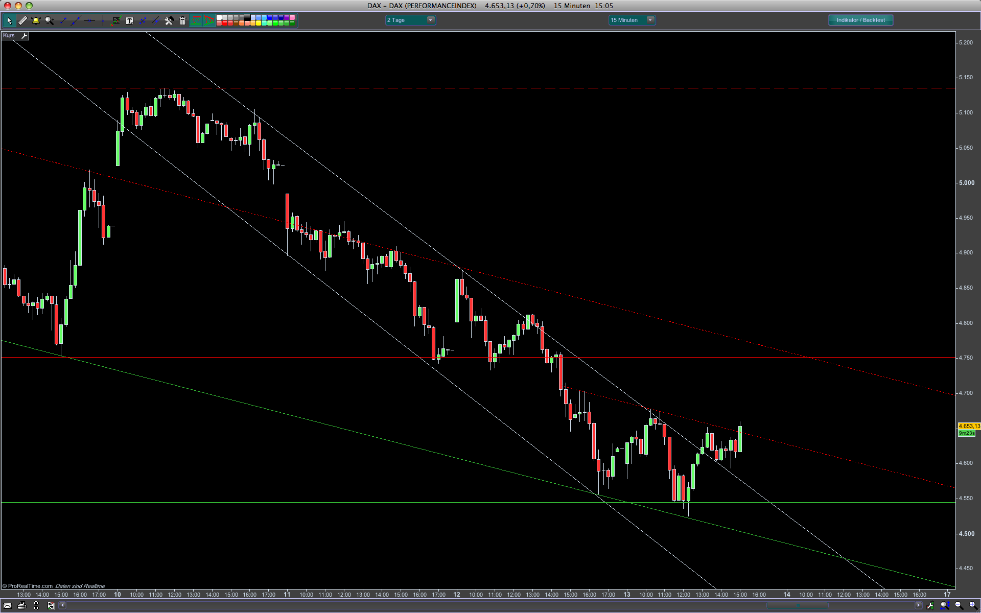The image size is (981, 613).
Task: Activate the magnifier zoom tool in toolbar
Action: click(50, 20)
